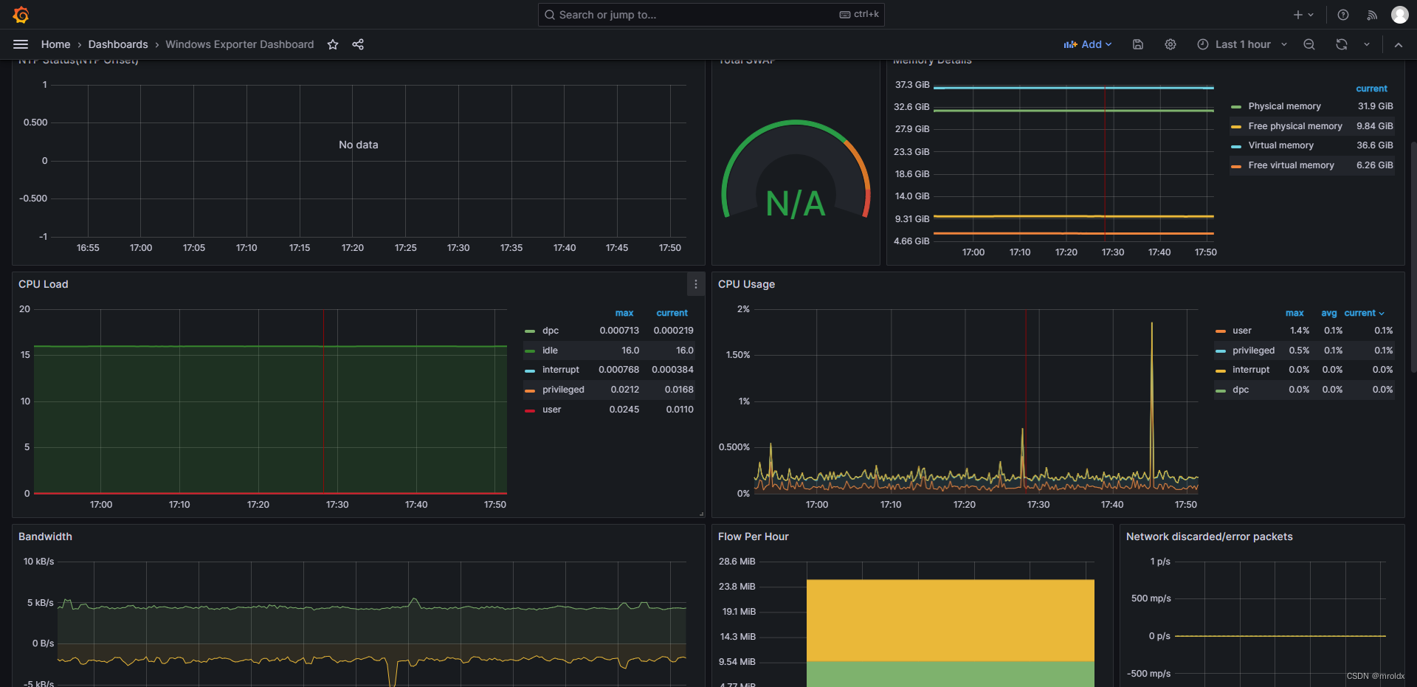Sort CPU Load legend by current

pyautogui.click(x=672, y=313)
